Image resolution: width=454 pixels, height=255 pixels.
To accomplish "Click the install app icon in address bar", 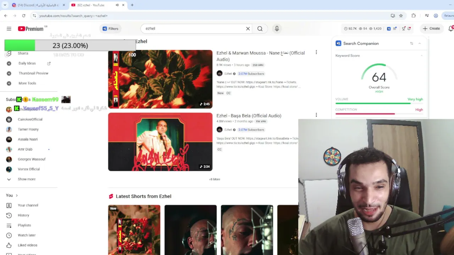I will coord(393,16).
